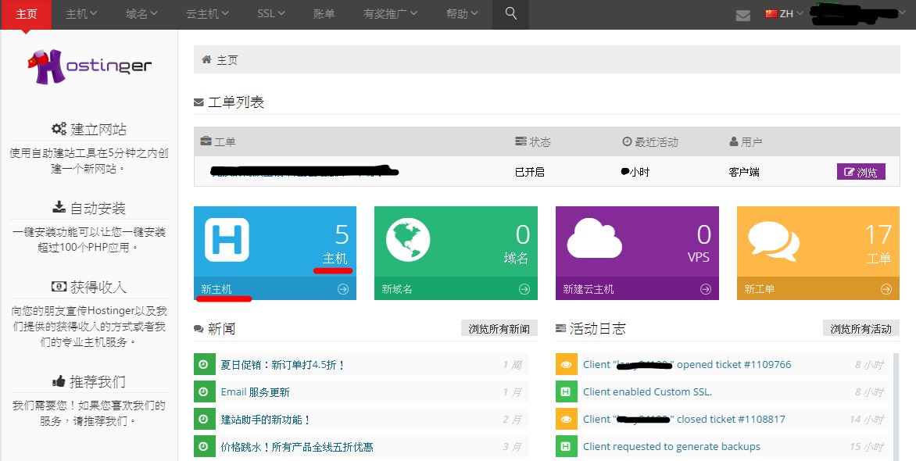
Task: Expand the SSL dropdown menu
Action: pos(271,13)
